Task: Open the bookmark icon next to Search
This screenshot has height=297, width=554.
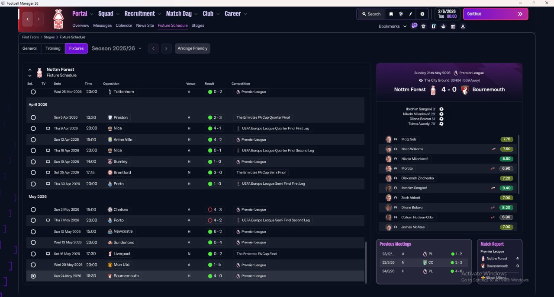Action: tap(391, 14)
